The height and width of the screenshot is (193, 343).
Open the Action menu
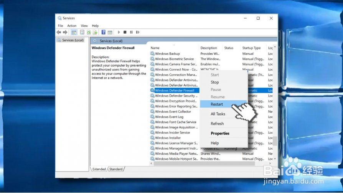(72, 26)
